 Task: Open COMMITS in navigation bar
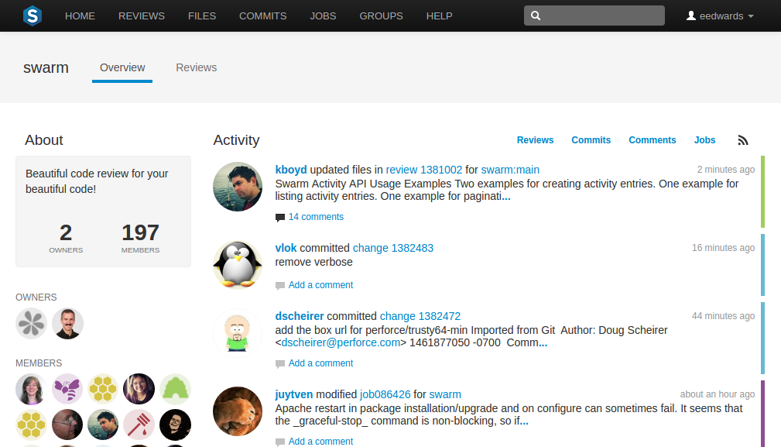click(263, 16)
